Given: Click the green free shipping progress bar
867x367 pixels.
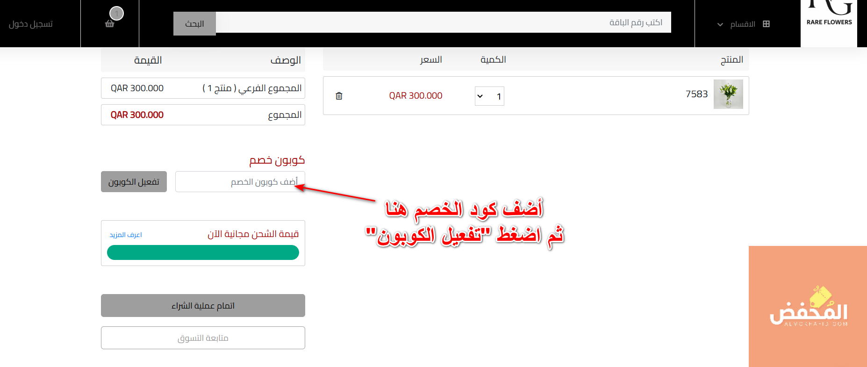Looking at the screenshot, I should pos(203,252).
